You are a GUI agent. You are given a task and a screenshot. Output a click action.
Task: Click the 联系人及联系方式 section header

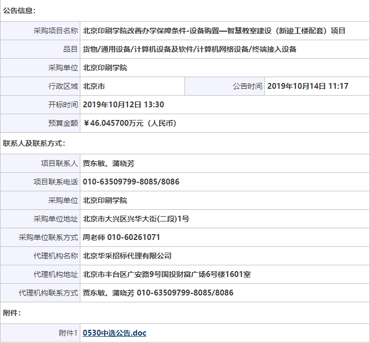click(34, 143)
